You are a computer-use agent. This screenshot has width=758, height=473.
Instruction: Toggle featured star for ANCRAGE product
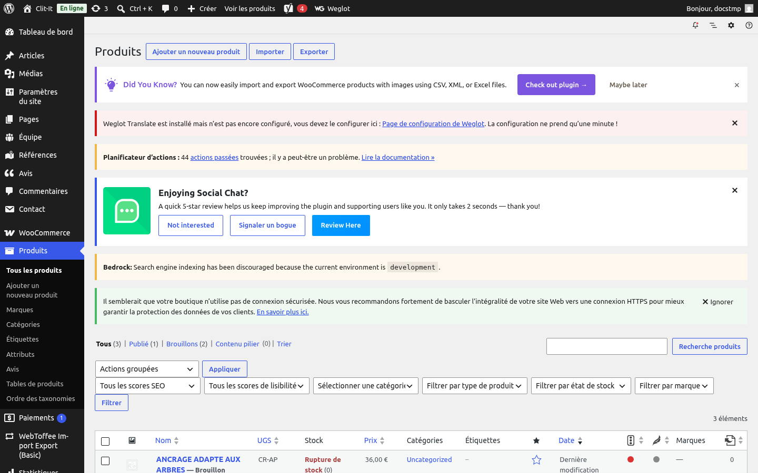pos(536,460)
